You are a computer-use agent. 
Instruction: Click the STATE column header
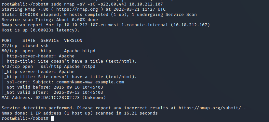[x=29, y=41]
